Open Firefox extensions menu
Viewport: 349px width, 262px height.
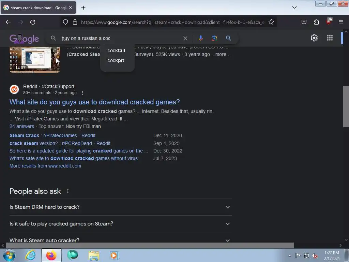(316, 22)
